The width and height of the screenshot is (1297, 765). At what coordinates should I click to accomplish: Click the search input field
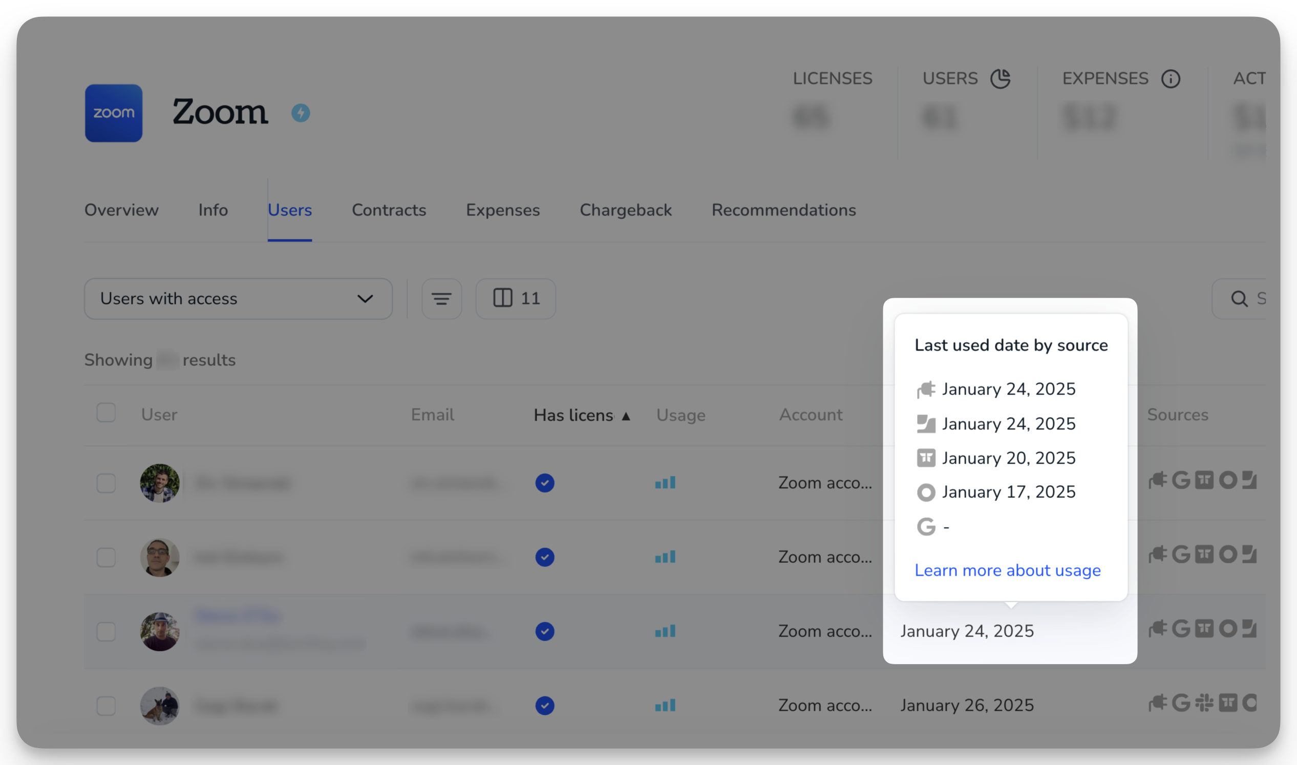(1239, 298)
